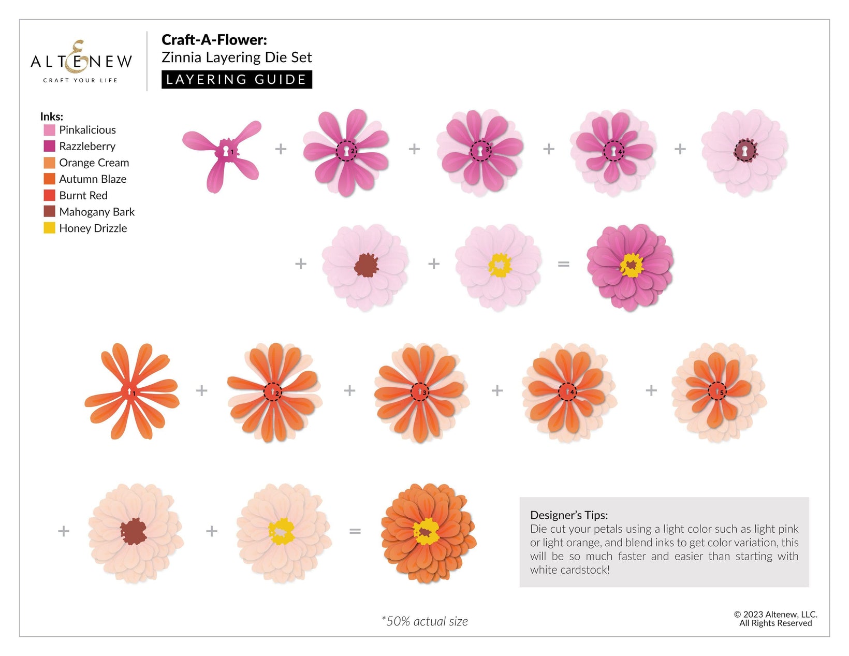The height and width of the screenshot is (656, 849).
Task: Pick the Honey Drizzle ink swatch
Action: tap(49, 228)
